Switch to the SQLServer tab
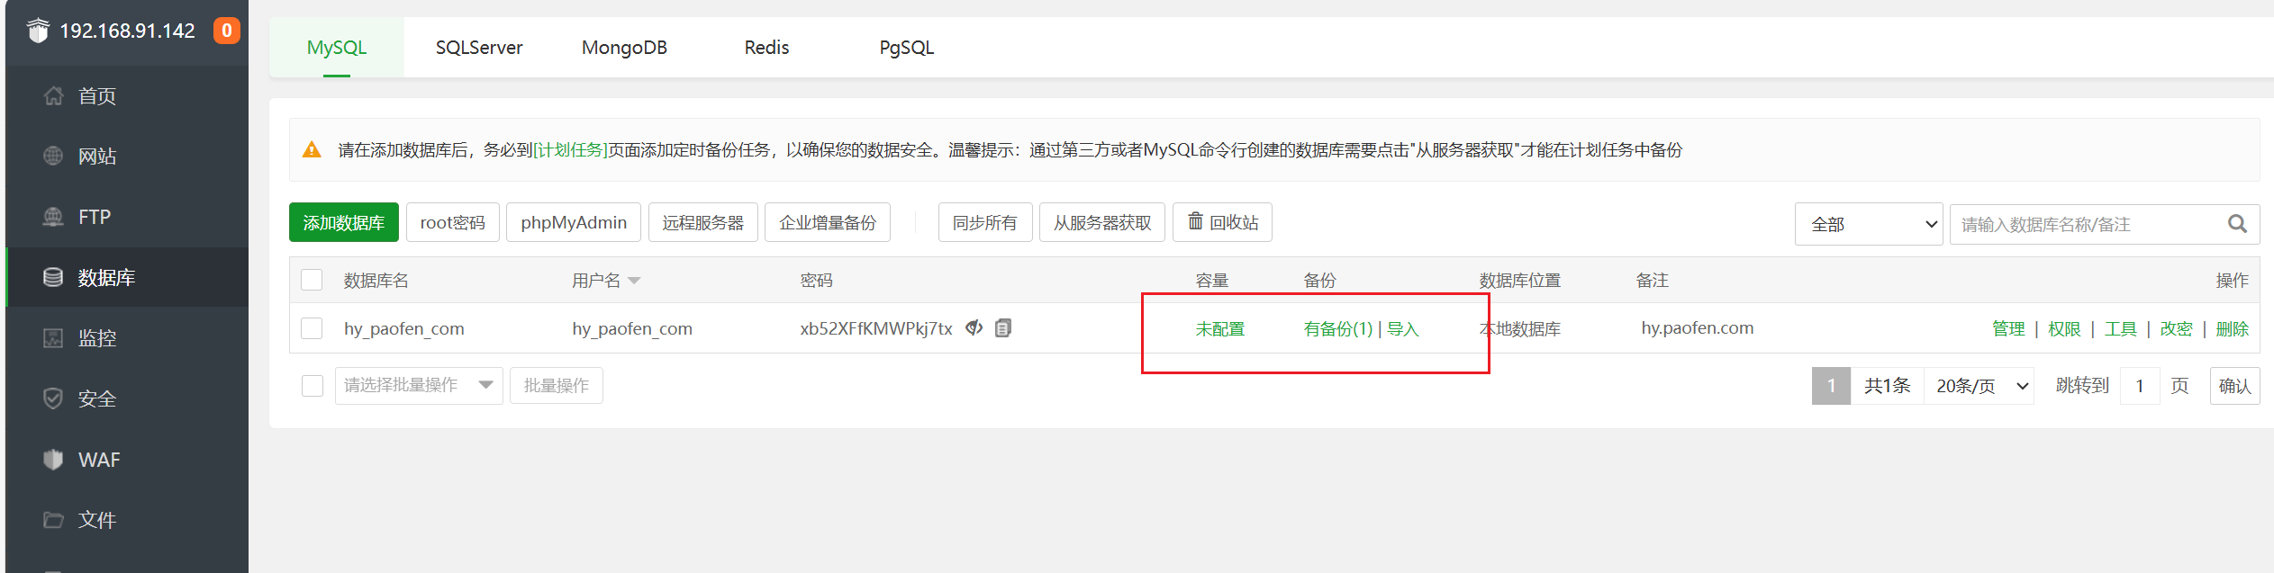 479,48
